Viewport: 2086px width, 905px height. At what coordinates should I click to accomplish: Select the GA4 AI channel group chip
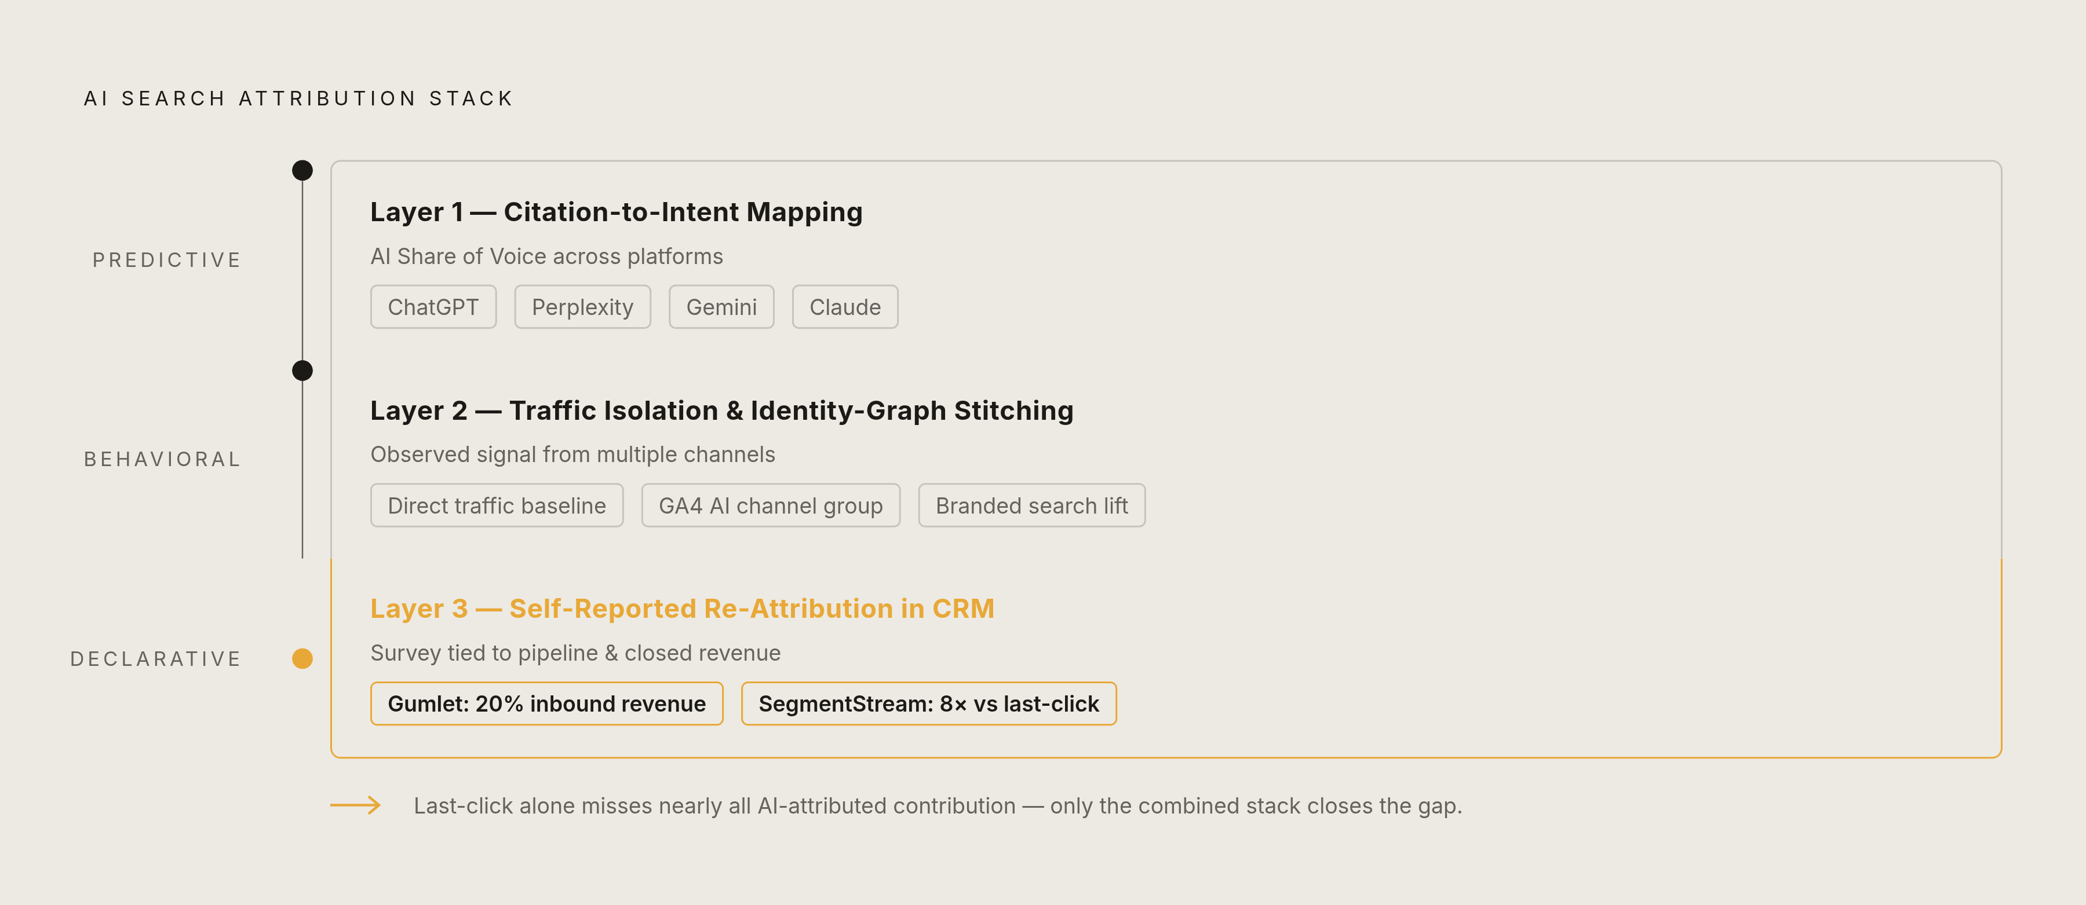[770, 505]
